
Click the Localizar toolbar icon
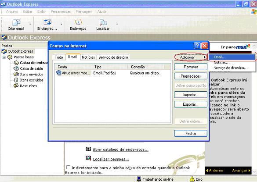click(x=103, y=22)
